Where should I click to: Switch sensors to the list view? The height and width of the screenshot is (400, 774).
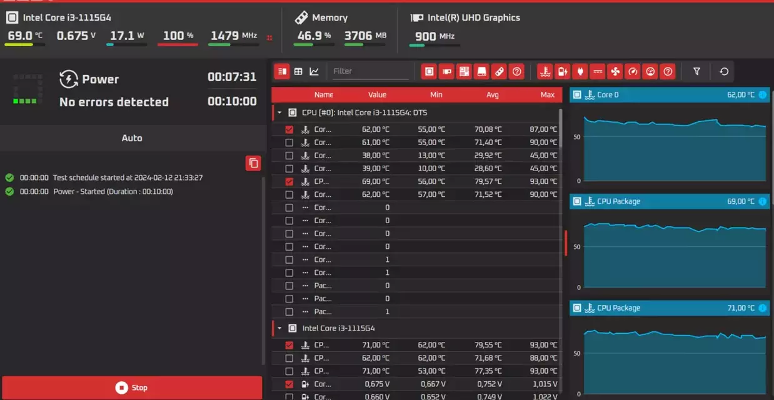click(282, 71)
